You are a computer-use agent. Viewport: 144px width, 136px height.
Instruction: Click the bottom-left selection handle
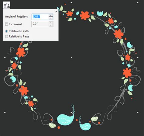click(x=5, y=113)
